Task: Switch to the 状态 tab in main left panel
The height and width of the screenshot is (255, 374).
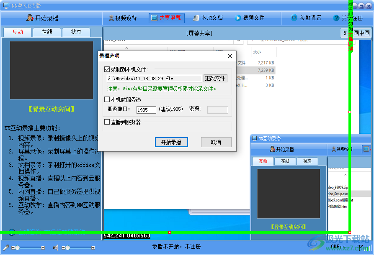Action: [76, 32]
